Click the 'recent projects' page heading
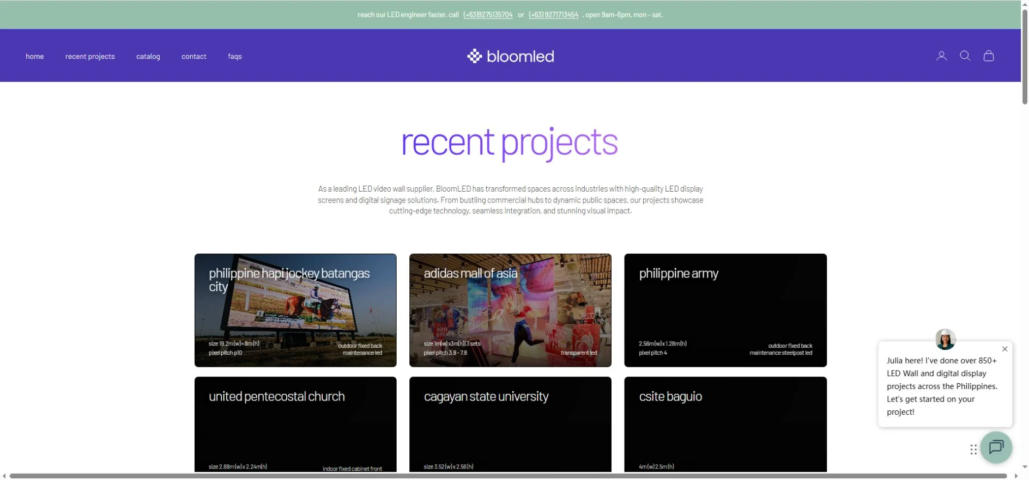 click(510, 143)
